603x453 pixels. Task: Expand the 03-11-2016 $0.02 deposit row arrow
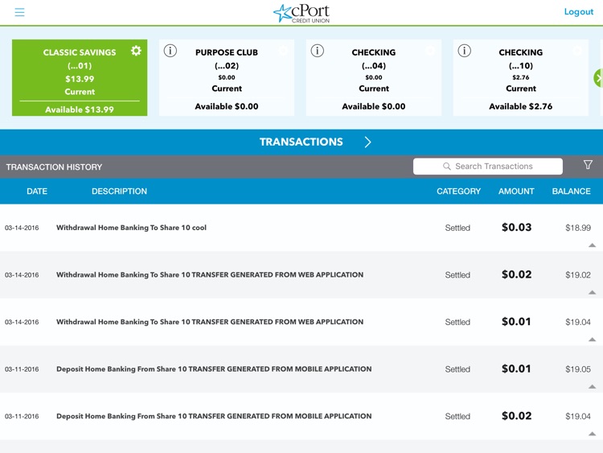pyautogui.click(x=593, y=434)
